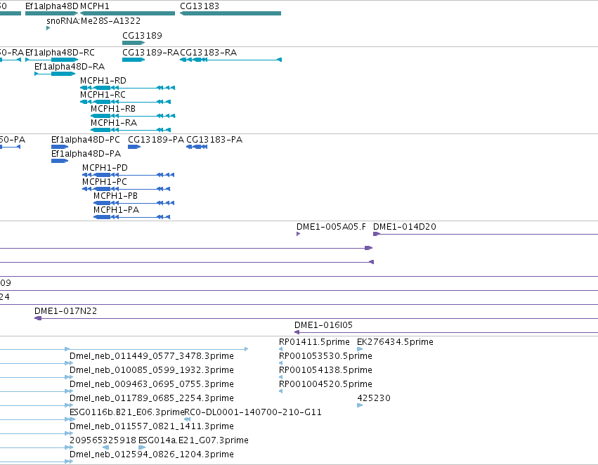Click the ESG0116b.B21_E06.3prime label
The height and width of the screenshot is (465, 598).
(126, 412)
